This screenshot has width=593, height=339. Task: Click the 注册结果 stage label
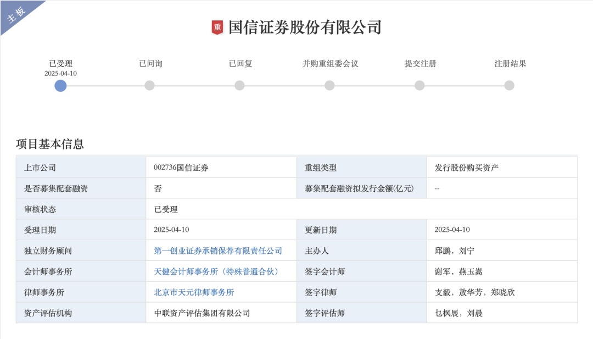(x=510, y=64)
